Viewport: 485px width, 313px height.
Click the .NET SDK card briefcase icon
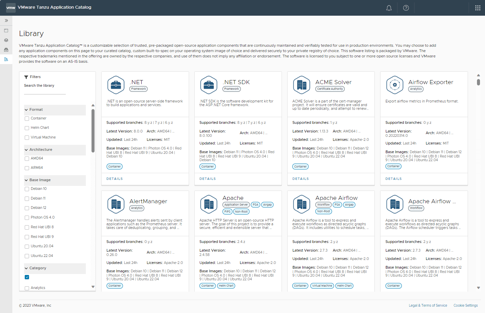pyautogui.click(x=209, y=85)
